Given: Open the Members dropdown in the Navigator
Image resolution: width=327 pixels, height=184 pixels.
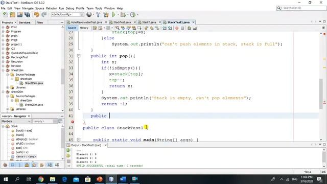Looking at the screenshot, I should click(16, 121).
